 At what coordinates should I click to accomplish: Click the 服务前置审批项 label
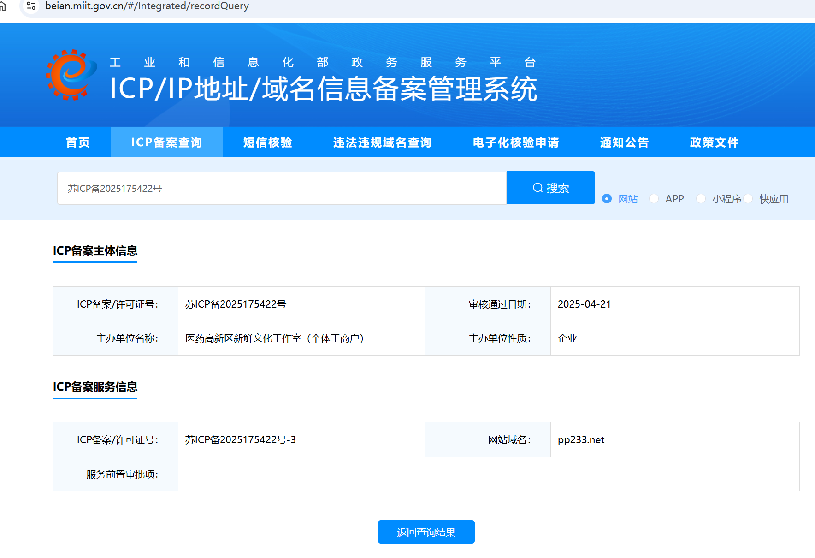122,474
